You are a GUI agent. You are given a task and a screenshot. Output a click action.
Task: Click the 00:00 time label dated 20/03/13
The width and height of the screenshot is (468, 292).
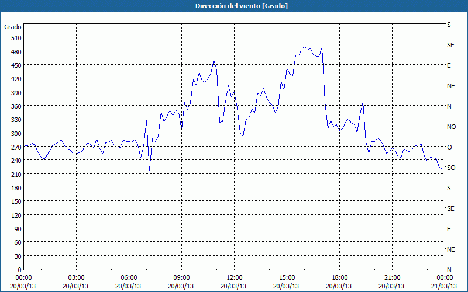(x=23, y=278)
